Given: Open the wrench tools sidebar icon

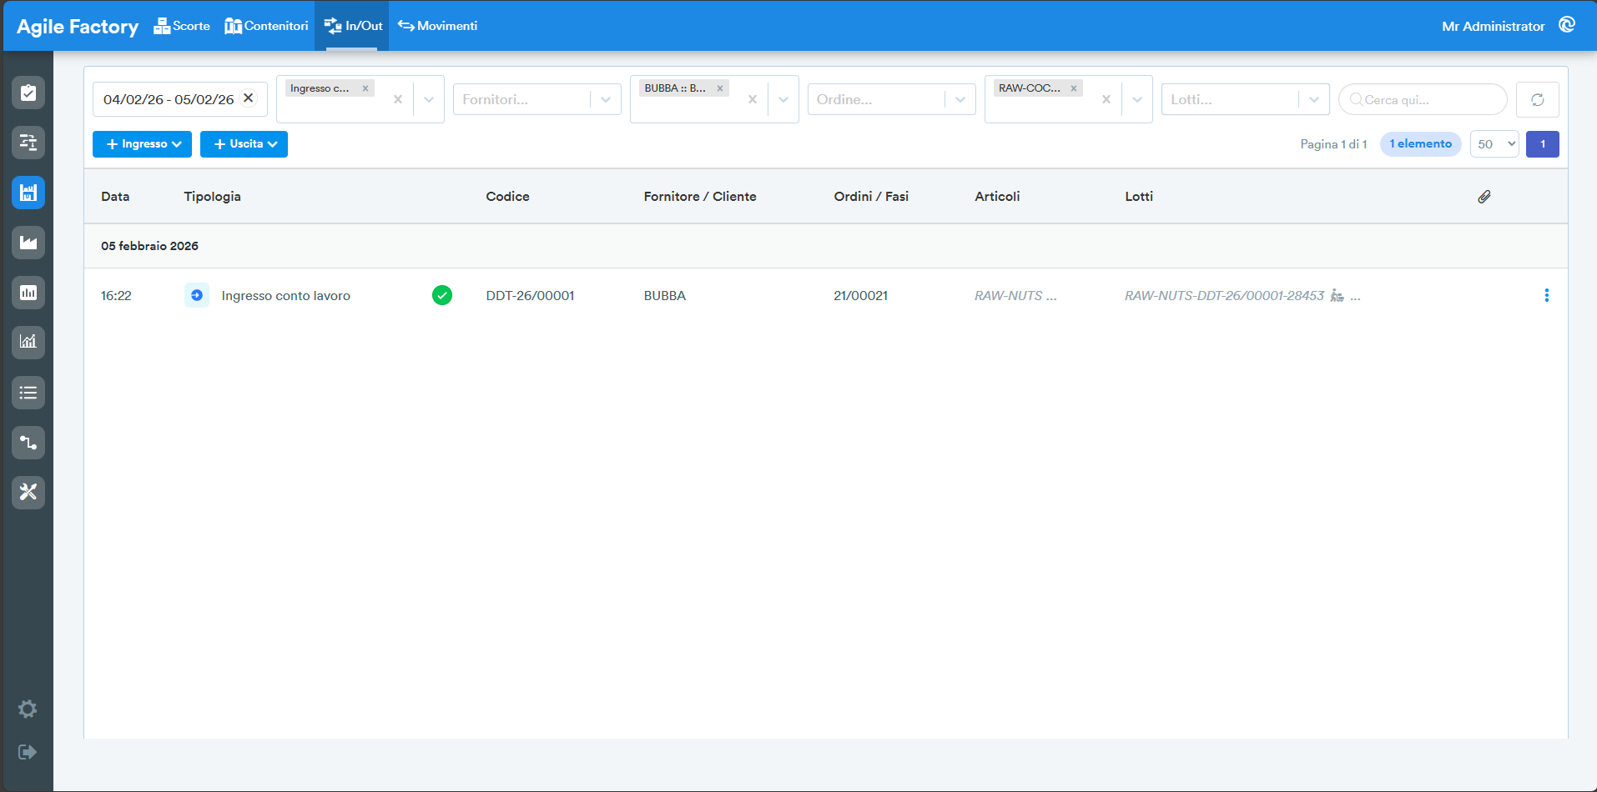Looking at the screenshot, I should pyautogui.click(x=28, y=492).
